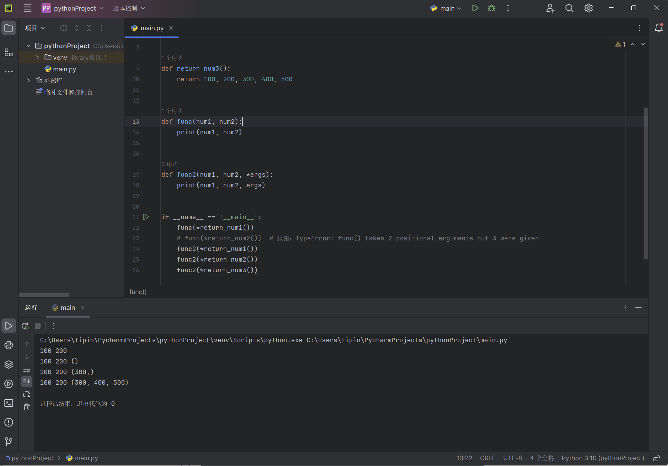This screenshot has height=466, width=668.
Task: Open the Structure tool window
Action: 9,52
